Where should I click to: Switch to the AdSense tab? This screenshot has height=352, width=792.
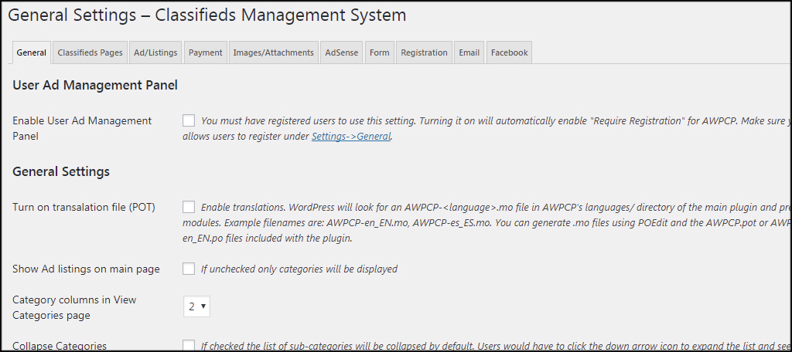tap(341, 52)
